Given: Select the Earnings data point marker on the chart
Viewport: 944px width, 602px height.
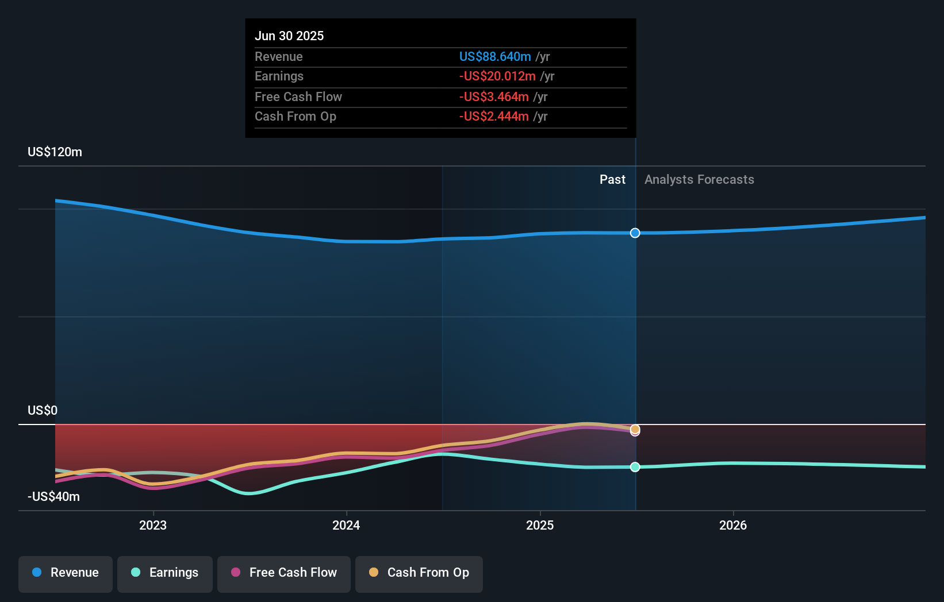Looking at the screenshot, I should pos(635,467).
